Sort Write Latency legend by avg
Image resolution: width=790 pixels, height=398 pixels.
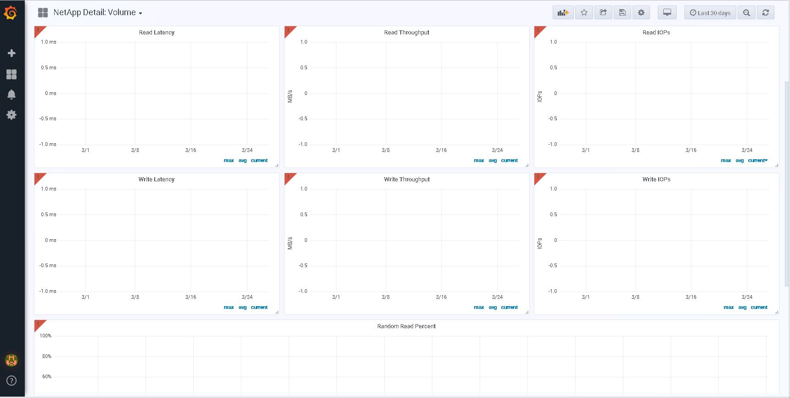click(242, 308)
